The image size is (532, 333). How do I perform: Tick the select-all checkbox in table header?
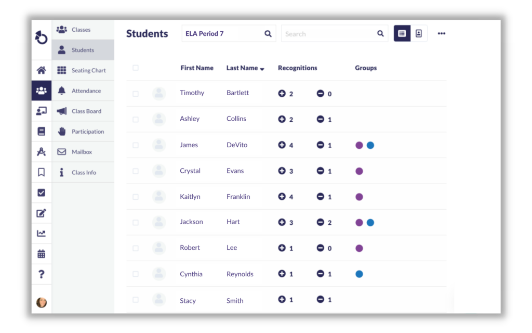(x=136, y=68)
